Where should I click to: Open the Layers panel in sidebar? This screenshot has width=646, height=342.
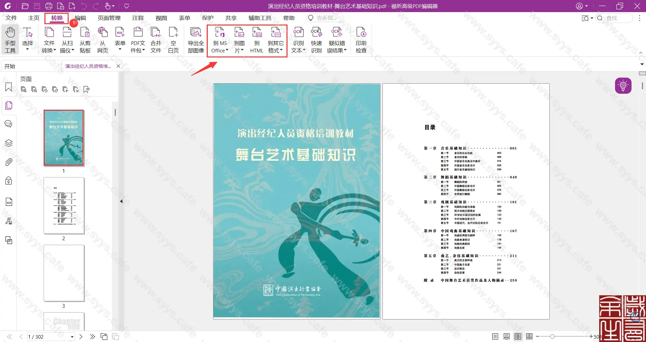(x=8, y=142)
